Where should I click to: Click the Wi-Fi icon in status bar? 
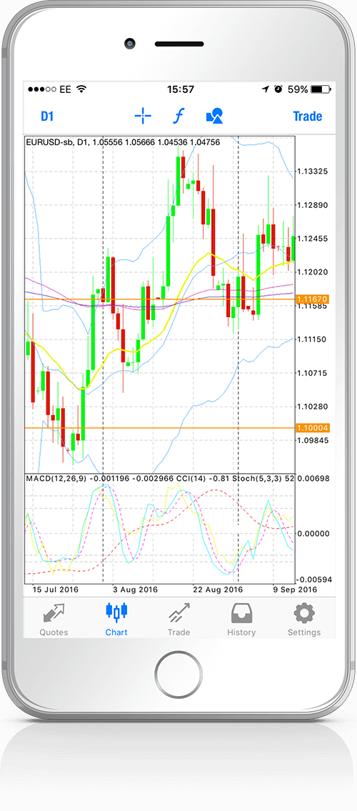(x=81, y=89)
